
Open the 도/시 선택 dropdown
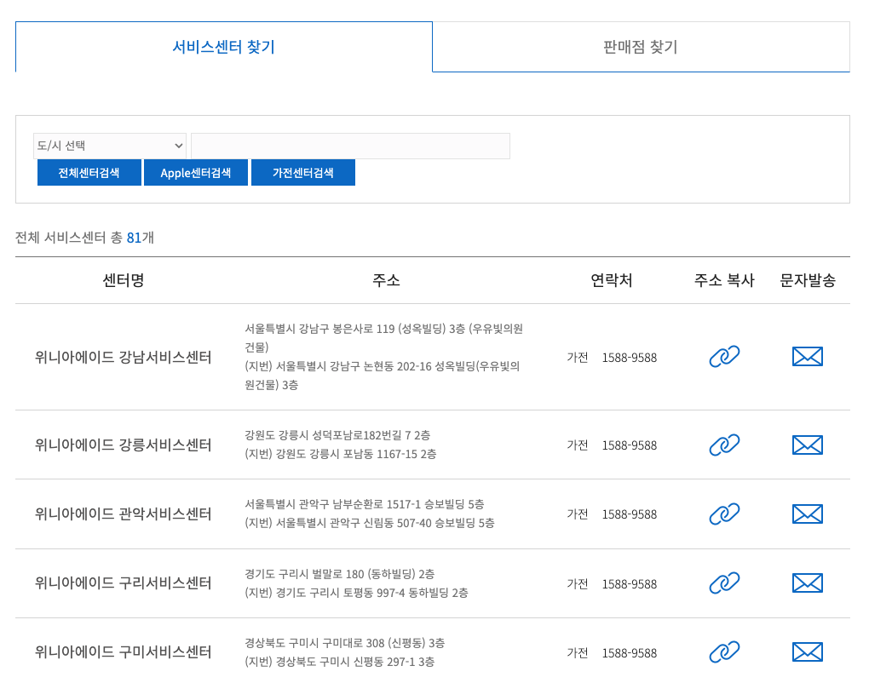tap(110, 146)
